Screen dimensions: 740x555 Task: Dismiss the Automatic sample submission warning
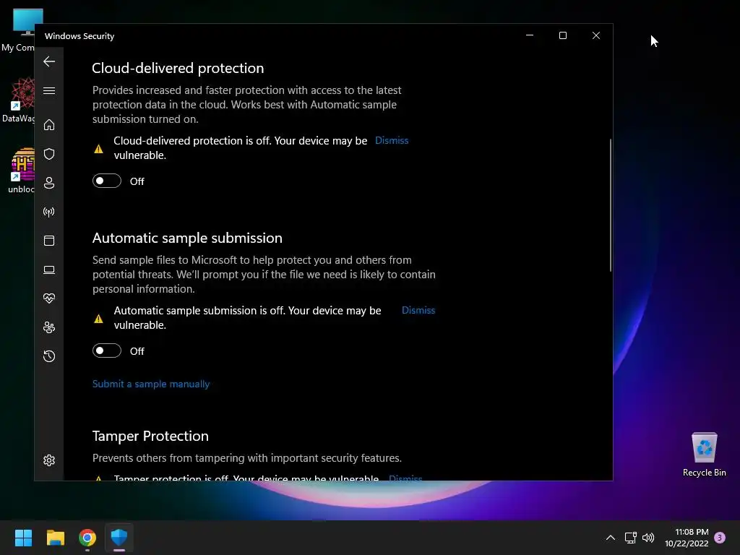[418, 311]
